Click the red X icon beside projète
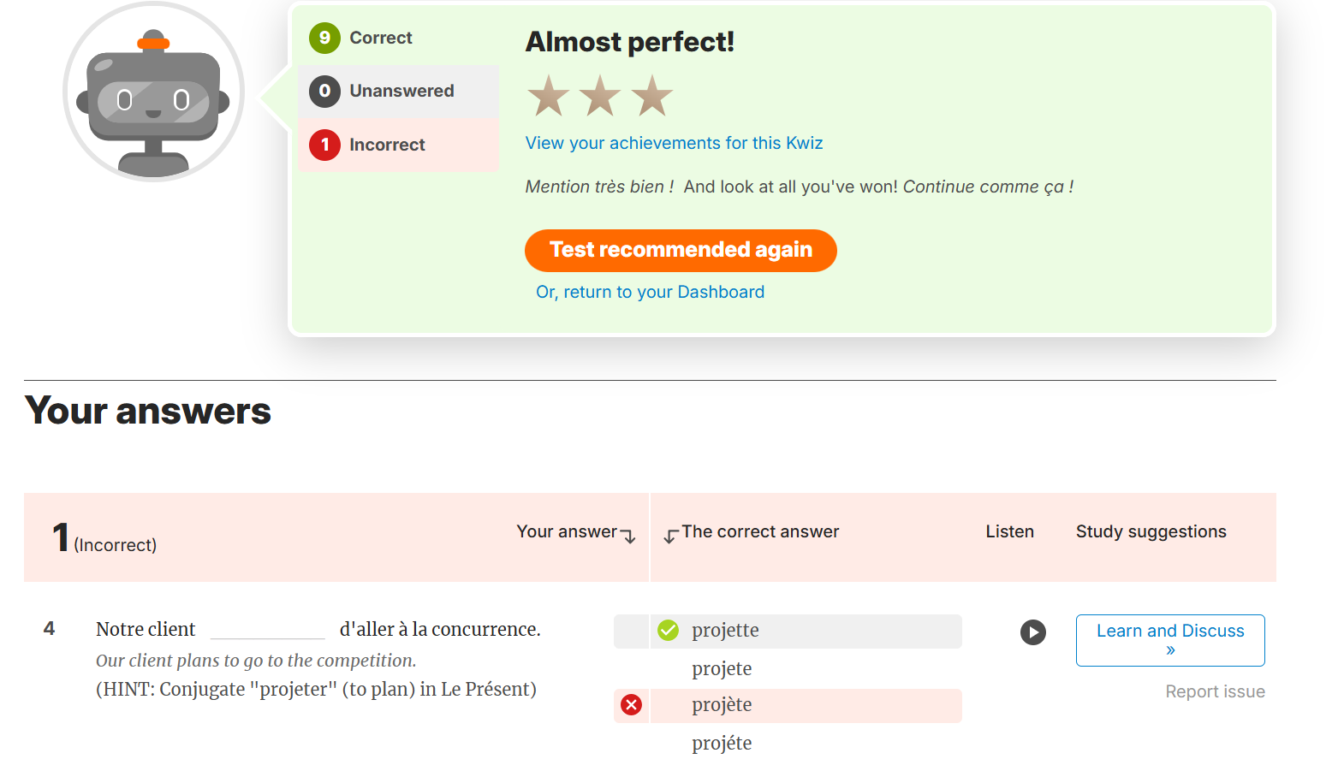The image size is (1344, 765). [x=631, y=705]
